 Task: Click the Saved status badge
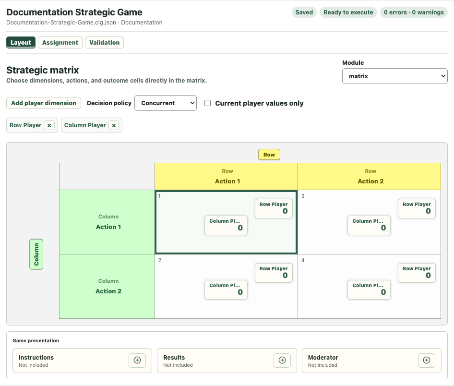point(304,12)
